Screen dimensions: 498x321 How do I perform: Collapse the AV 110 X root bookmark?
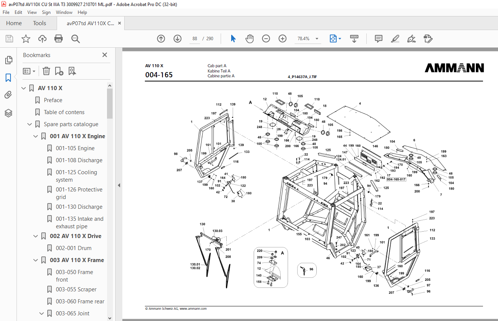click(24, 88)
